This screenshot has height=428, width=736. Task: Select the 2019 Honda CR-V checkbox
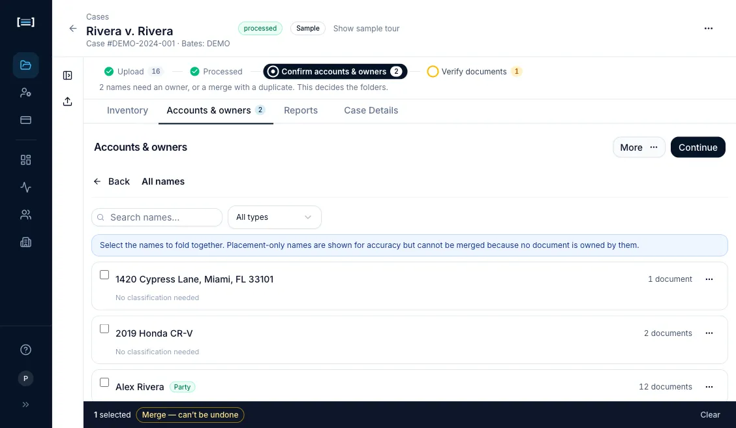[104, 329]
